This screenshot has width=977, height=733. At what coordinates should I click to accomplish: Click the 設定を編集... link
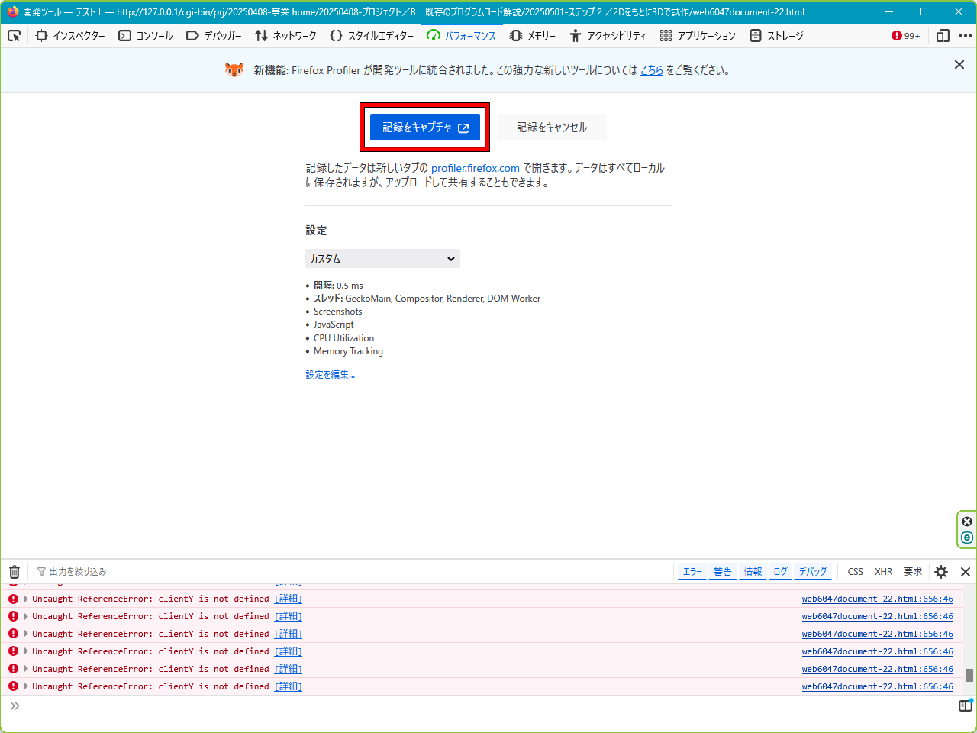click(x=331, y=375)
